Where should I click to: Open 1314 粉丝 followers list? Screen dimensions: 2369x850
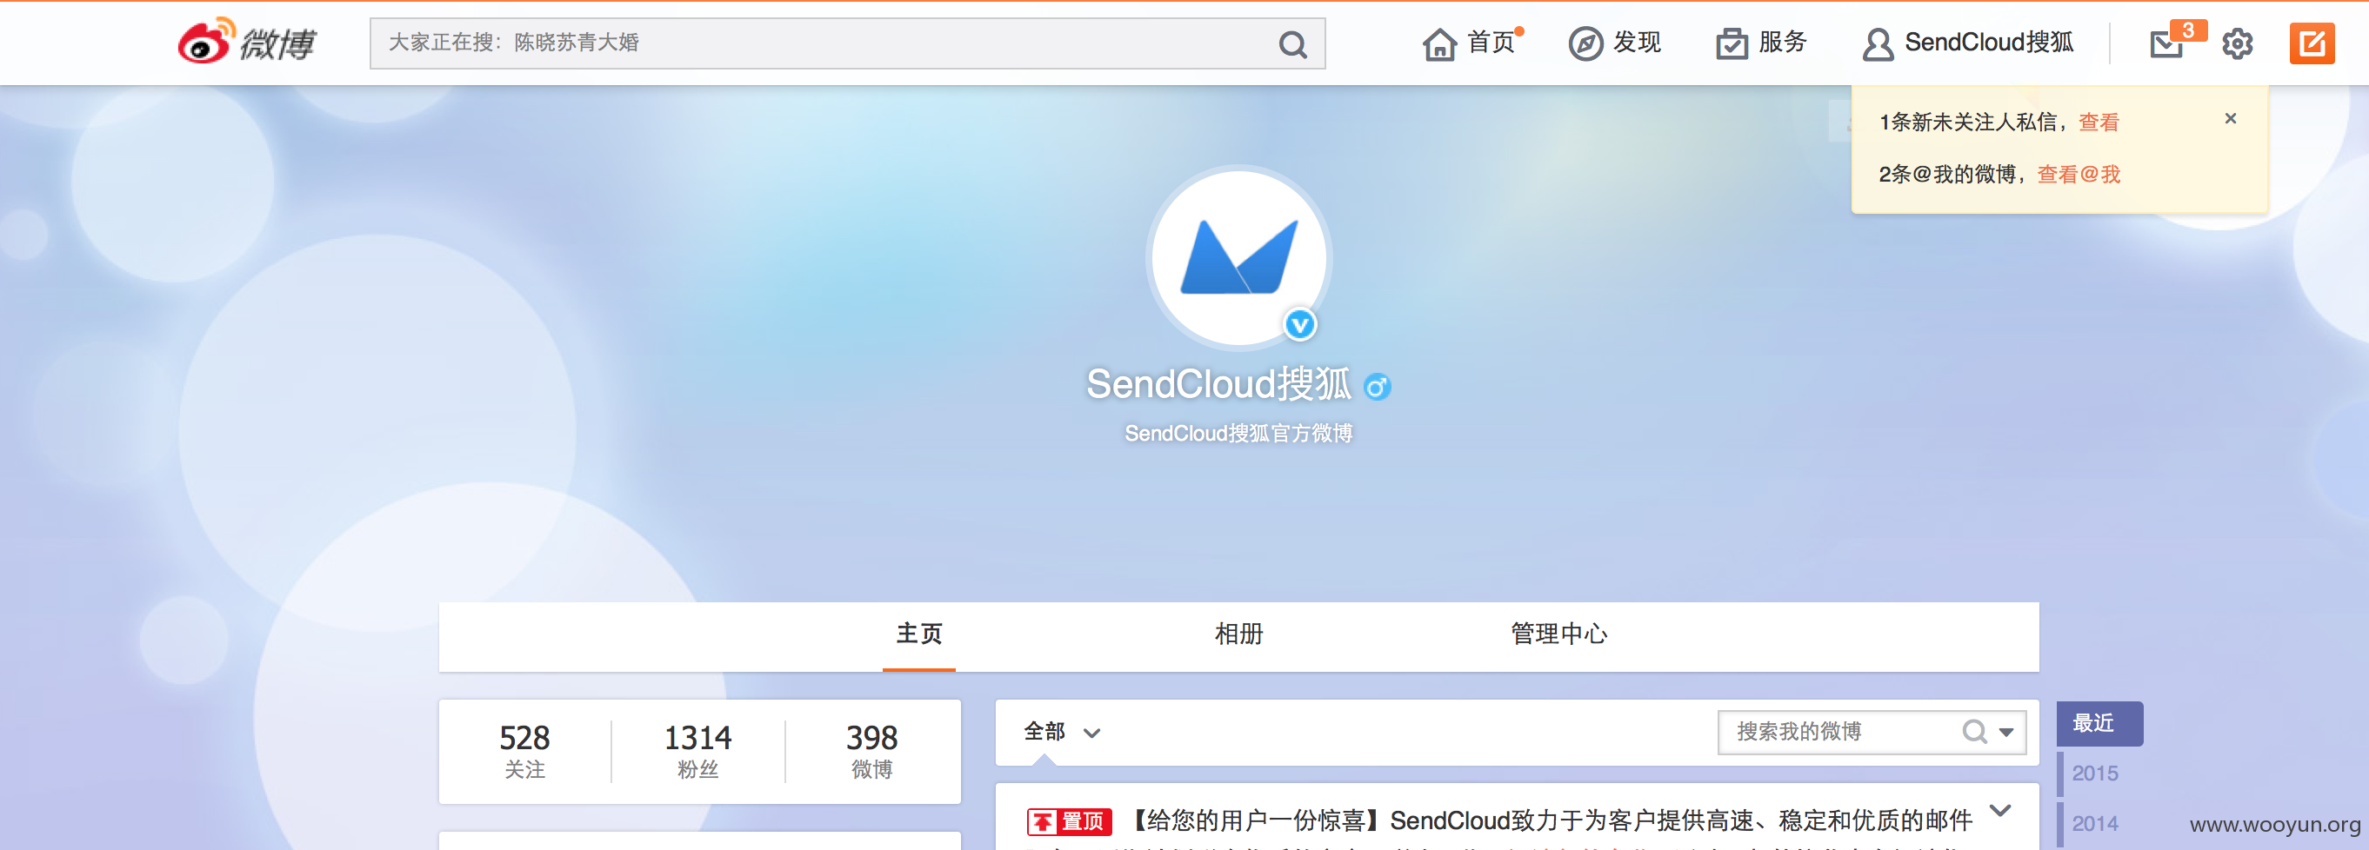(x=697, y=751)
